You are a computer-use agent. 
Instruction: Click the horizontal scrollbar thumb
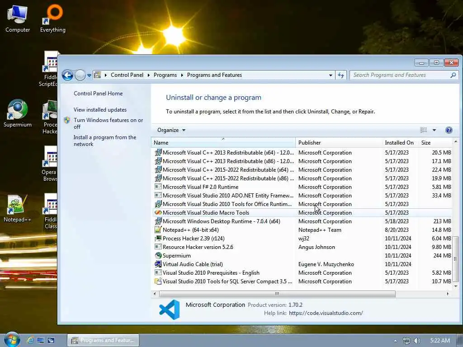point(277,294)
